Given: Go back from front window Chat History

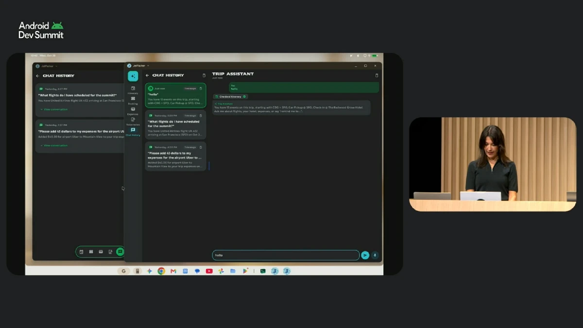Looking at the screenshot, I should (x=147, y=75).
